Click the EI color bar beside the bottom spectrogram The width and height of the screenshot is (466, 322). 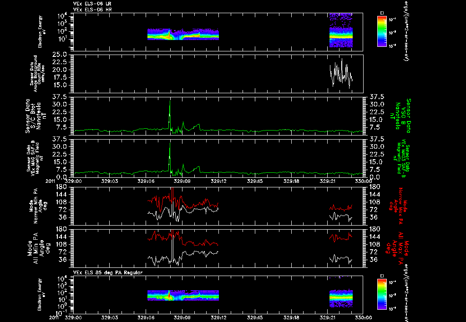[382, 295]
